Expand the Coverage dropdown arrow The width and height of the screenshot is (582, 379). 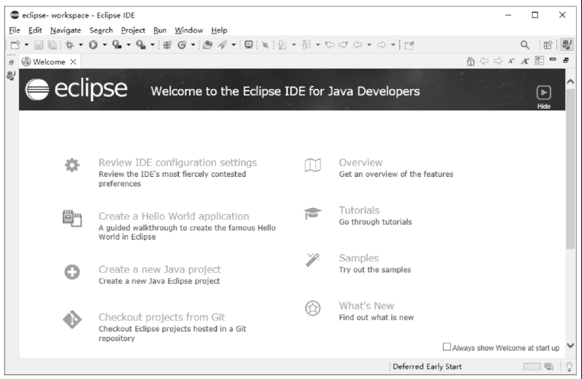(x=129, y=45)
